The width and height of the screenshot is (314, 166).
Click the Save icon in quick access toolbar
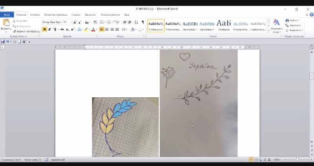point(3,42)
